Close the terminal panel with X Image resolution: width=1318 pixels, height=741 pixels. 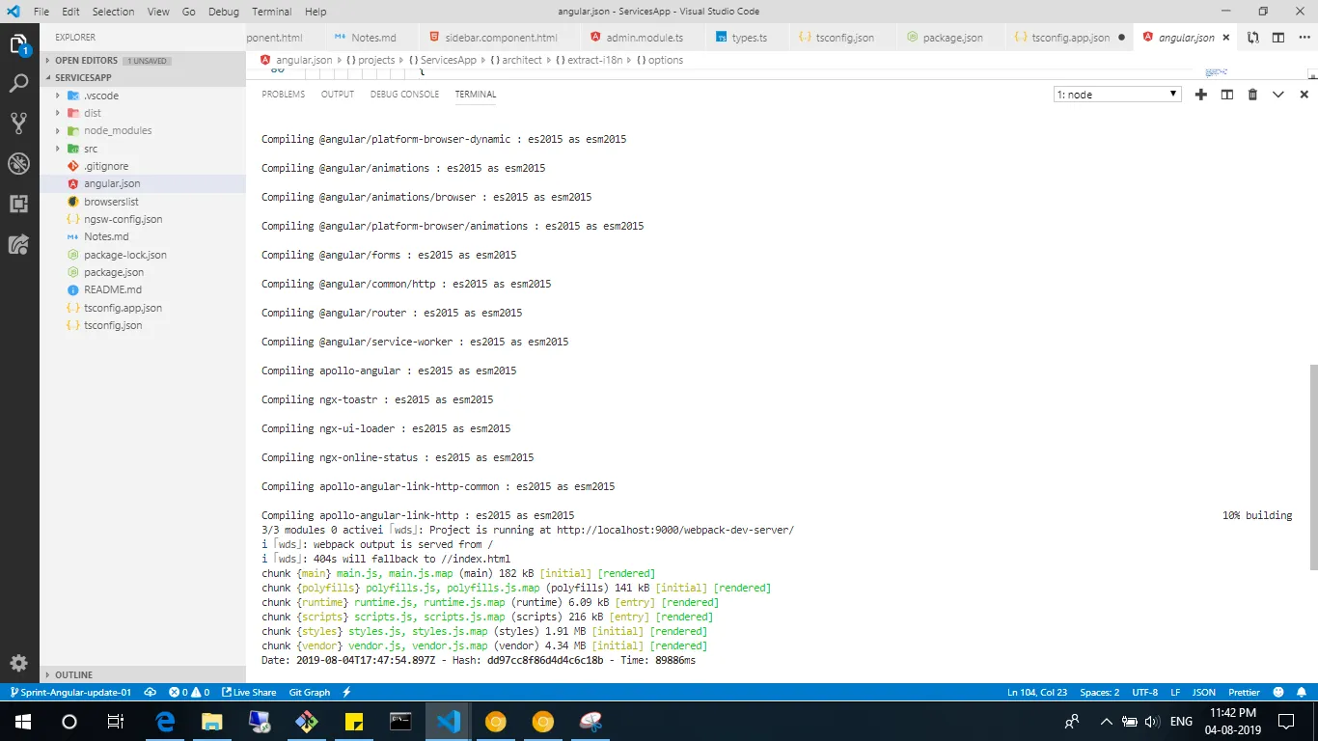pyautogui.click(x=1304, y=95)
